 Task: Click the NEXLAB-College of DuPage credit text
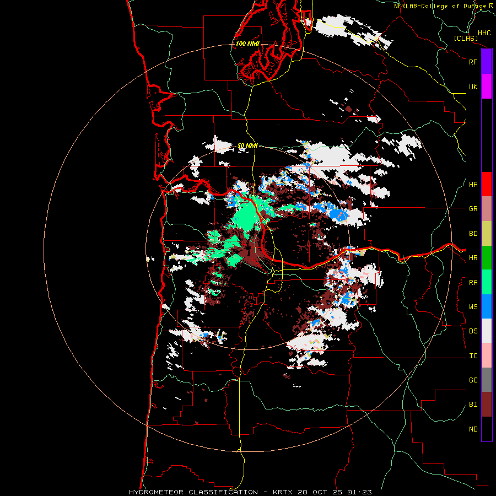pos(444,6)
